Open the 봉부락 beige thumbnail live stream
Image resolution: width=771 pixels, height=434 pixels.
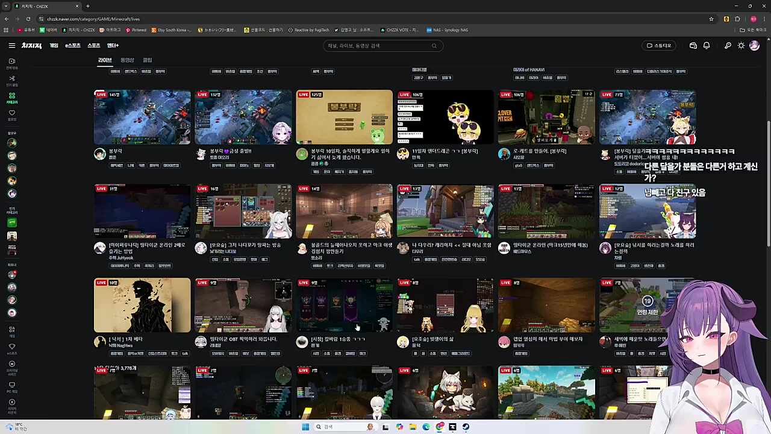(x=344, y=117)
